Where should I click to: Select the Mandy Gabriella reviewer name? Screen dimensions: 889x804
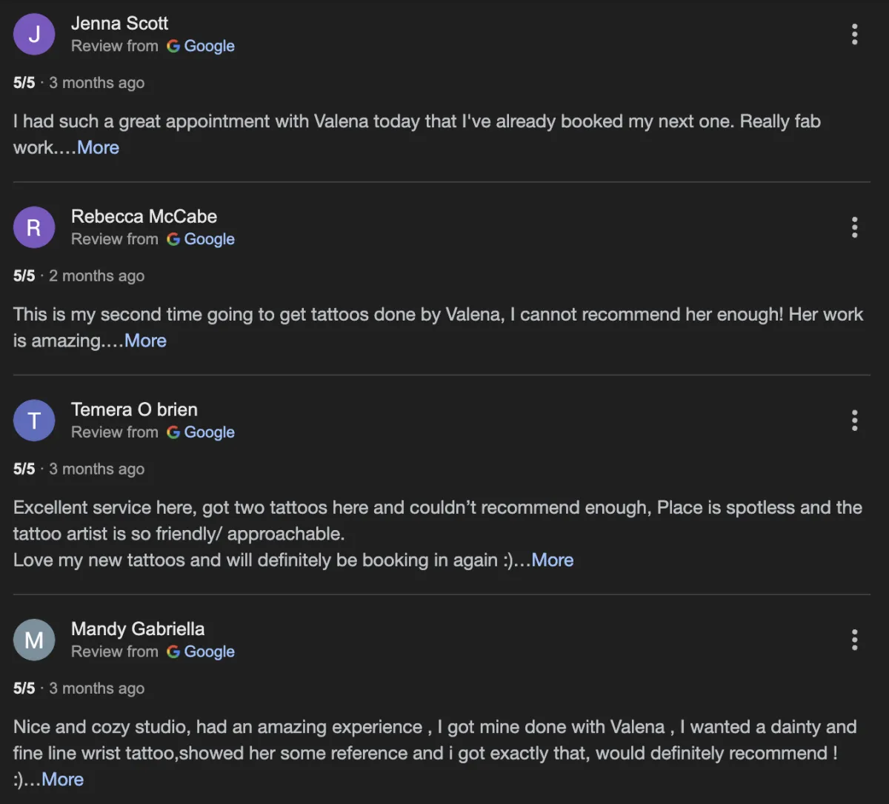[x=138, y=629]
